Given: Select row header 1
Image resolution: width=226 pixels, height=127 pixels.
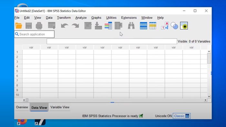Looking at the screenshot, I should pyautogui.click(x=18, y=52).
